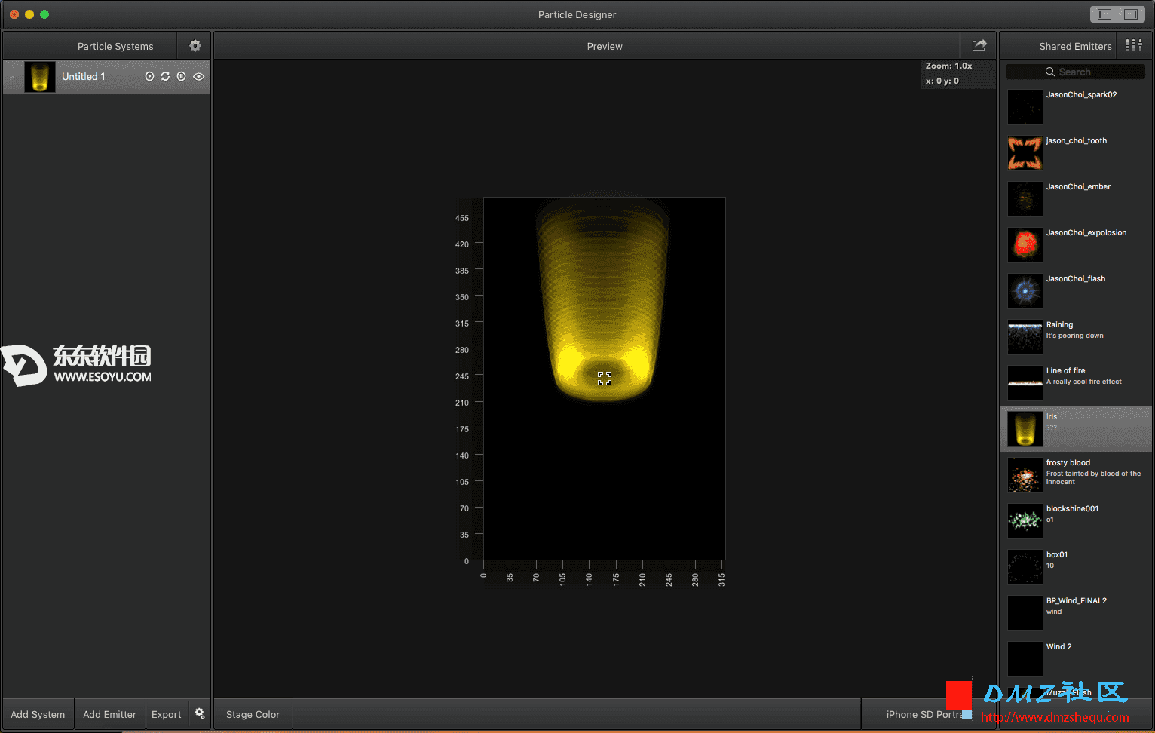Viewport: 1155px width, 733px height.
Task: Click the 'It's pooring down' description
Action: click(x=1074, y=336)
